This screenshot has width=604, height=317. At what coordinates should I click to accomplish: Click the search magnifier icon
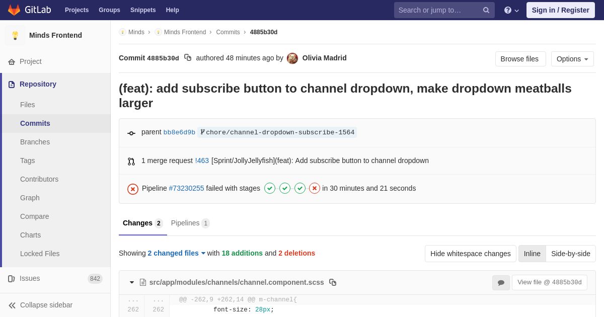click(x=486, y=10)
